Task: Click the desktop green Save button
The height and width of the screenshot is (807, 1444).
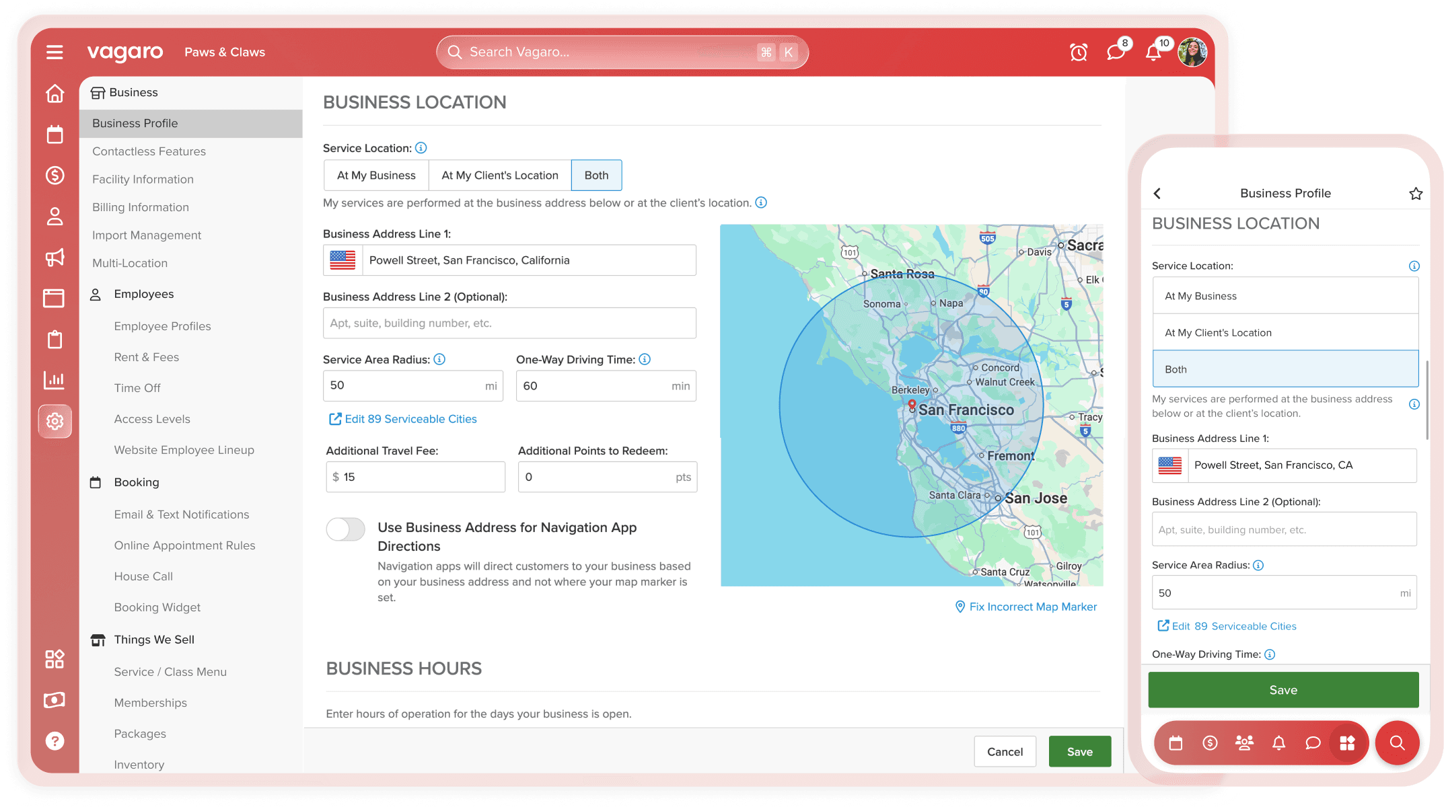Action: pyautogui.click(x=1079, y=752)
